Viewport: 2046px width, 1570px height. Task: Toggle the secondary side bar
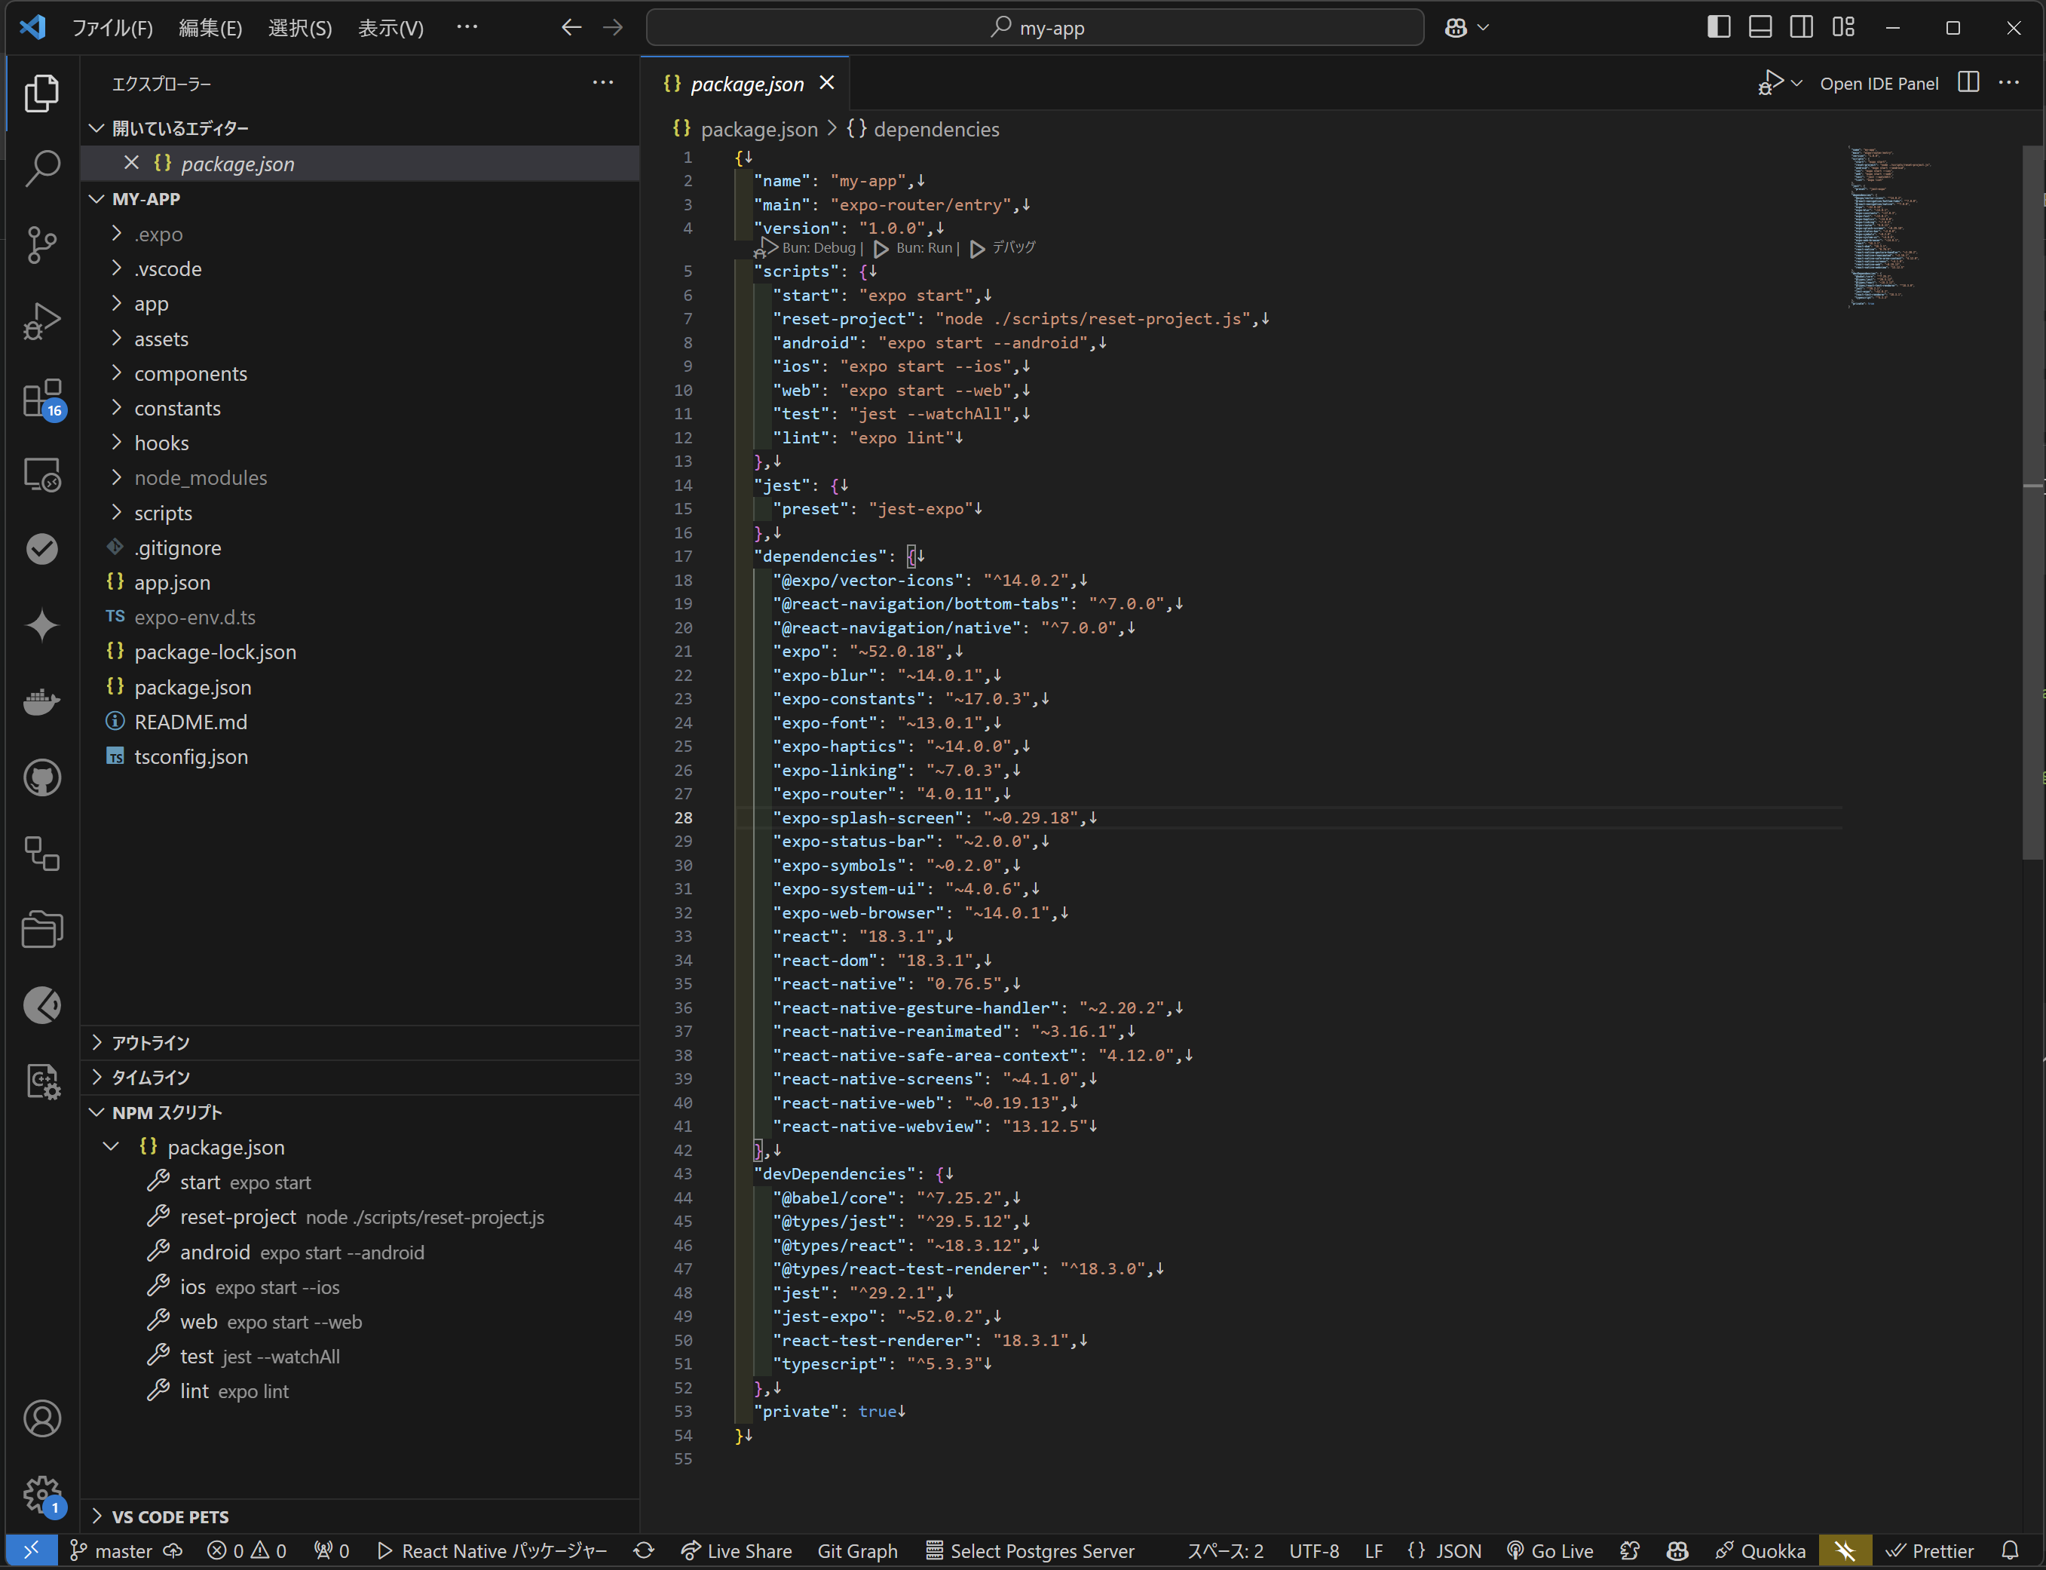[1803, 27]
